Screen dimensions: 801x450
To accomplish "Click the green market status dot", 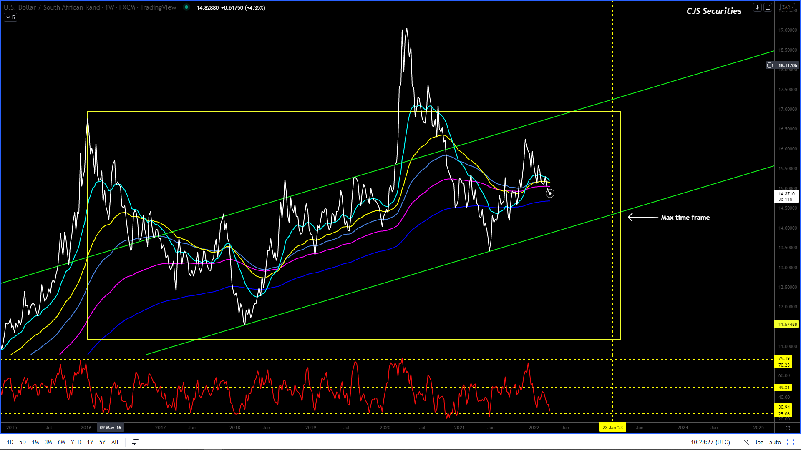I will 186,7.
